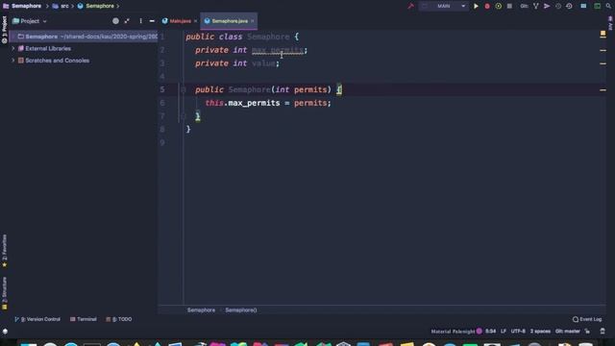Expand the Scratches and Consoles node
Screen dimensions: 615x346
coord(12,61)
